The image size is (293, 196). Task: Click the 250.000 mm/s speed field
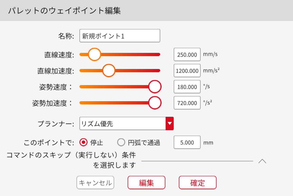187,55
